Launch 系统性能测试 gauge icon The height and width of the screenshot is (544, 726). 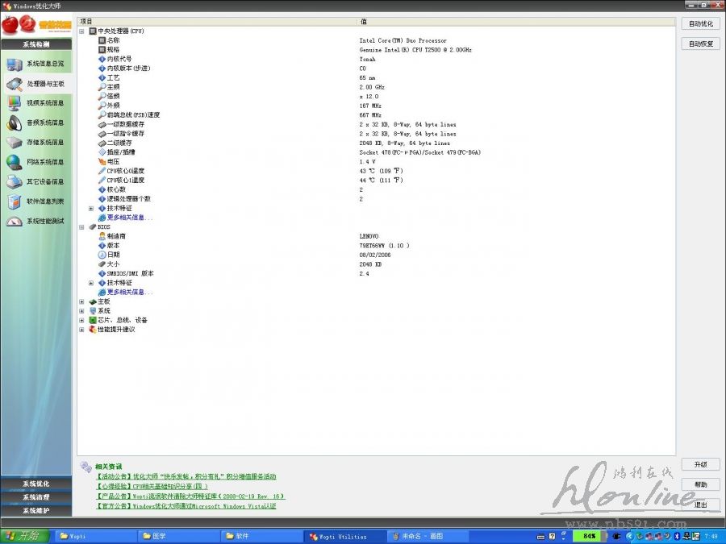[15, 221]
